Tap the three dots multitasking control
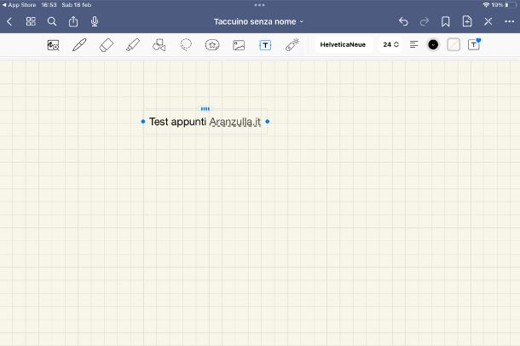 (260, 5)
